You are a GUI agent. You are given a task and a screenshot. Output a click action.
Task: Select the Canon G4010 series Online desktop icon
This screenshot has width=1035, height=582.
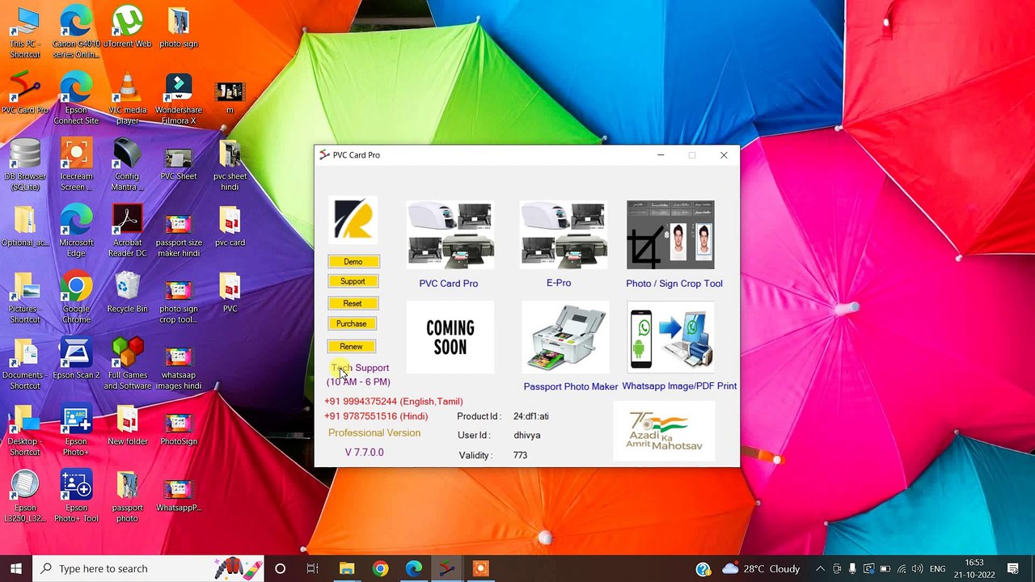pos(76,33)
